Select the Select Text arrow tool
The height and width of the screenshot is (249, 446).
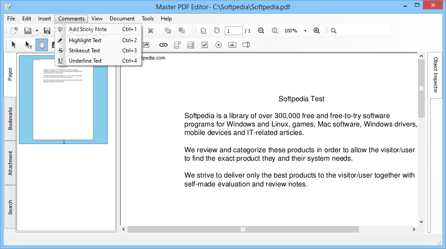tap(28, 45)
